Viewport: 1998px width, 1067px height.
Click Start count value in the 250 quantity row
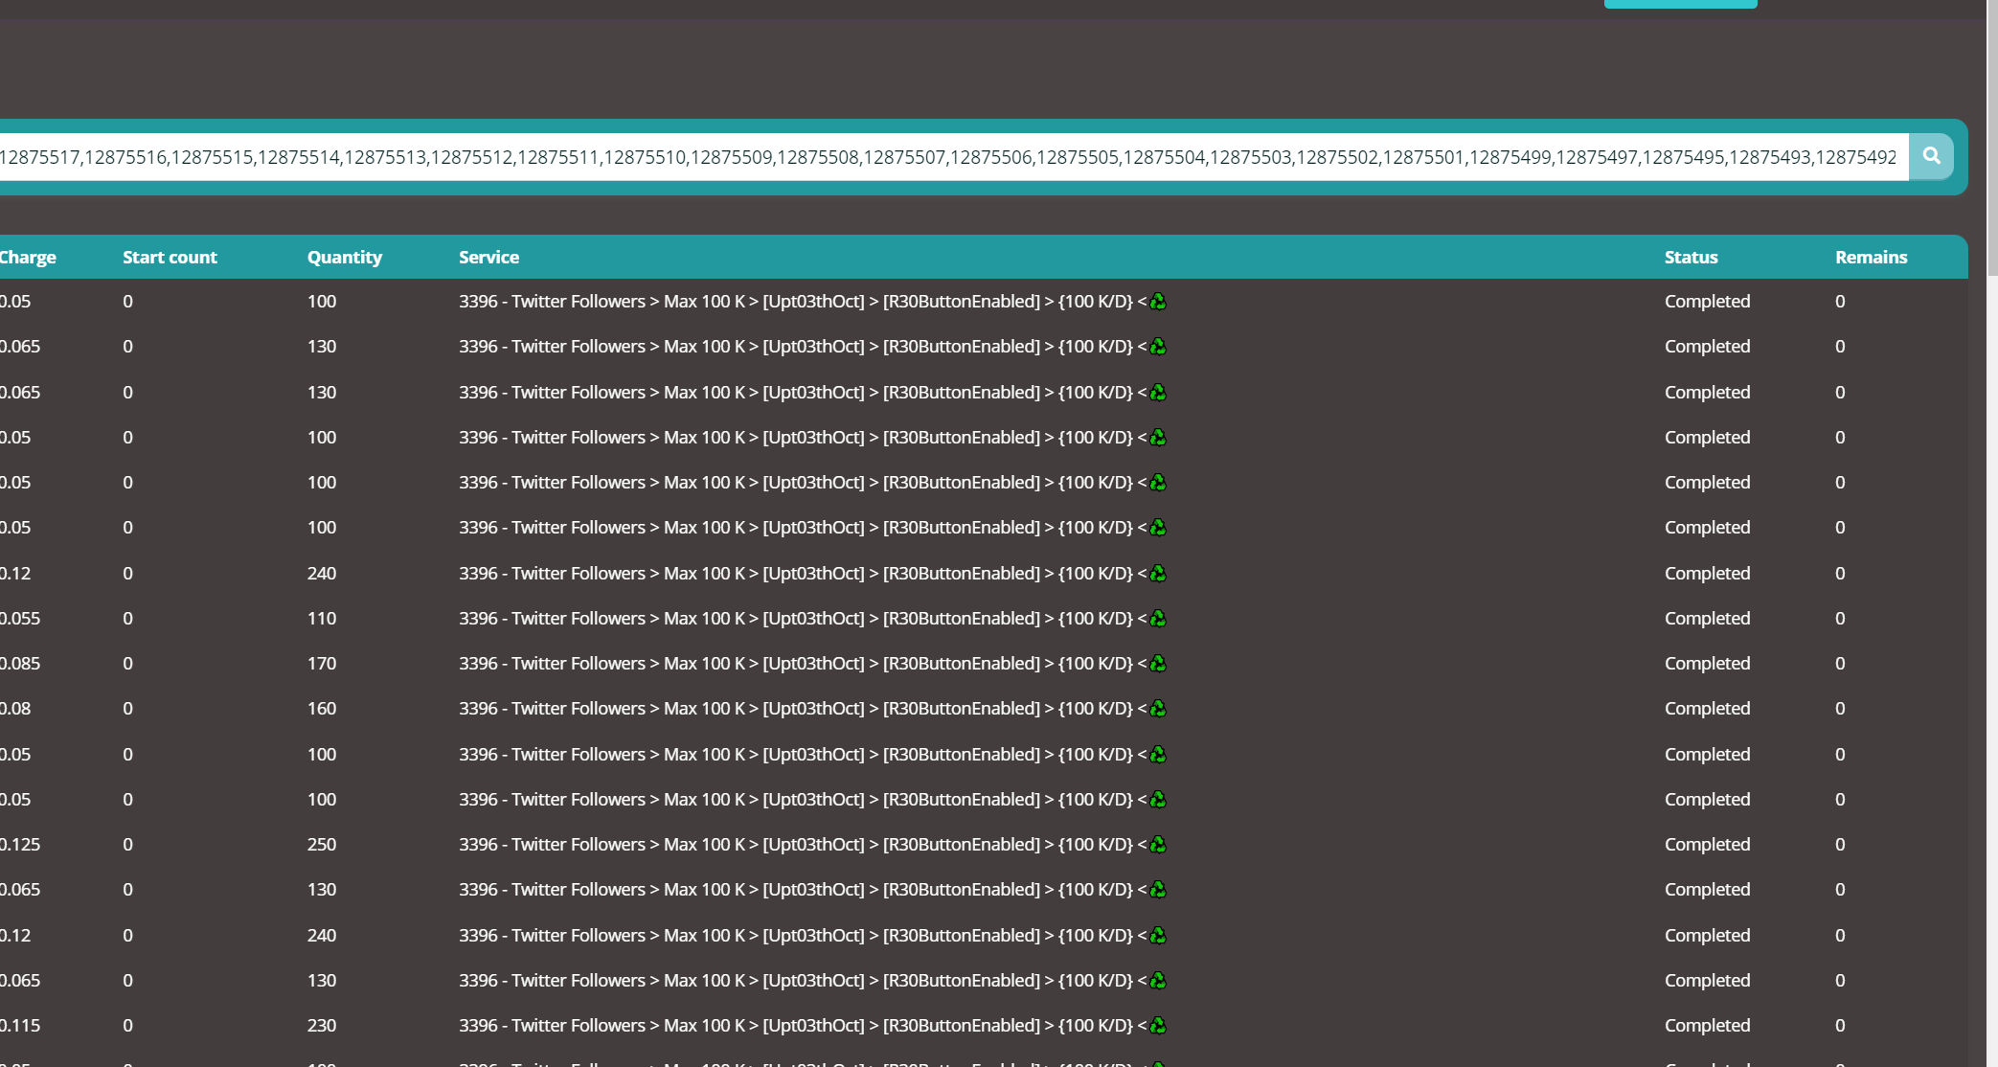127,844
